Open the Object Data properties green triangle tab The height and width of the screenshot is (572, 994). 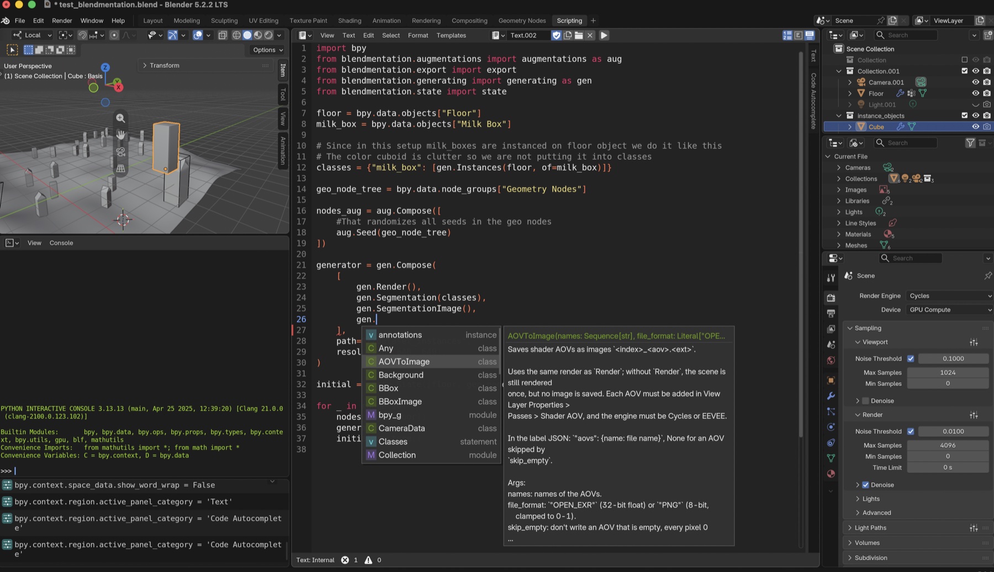pyautogui.click(x=831, y=458)
